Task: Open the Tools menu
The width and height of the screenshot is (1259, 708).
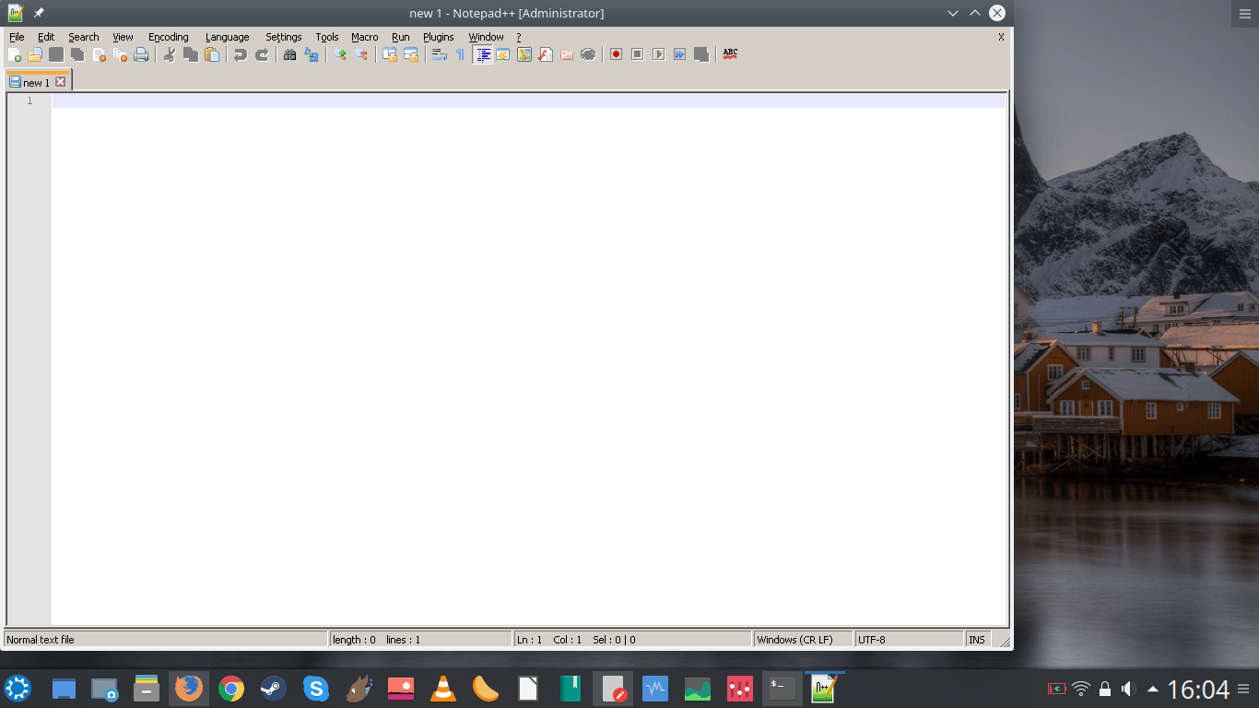Action: tap(327, 37)
